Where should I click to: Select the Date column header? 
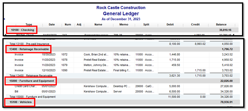coord(52,24)
